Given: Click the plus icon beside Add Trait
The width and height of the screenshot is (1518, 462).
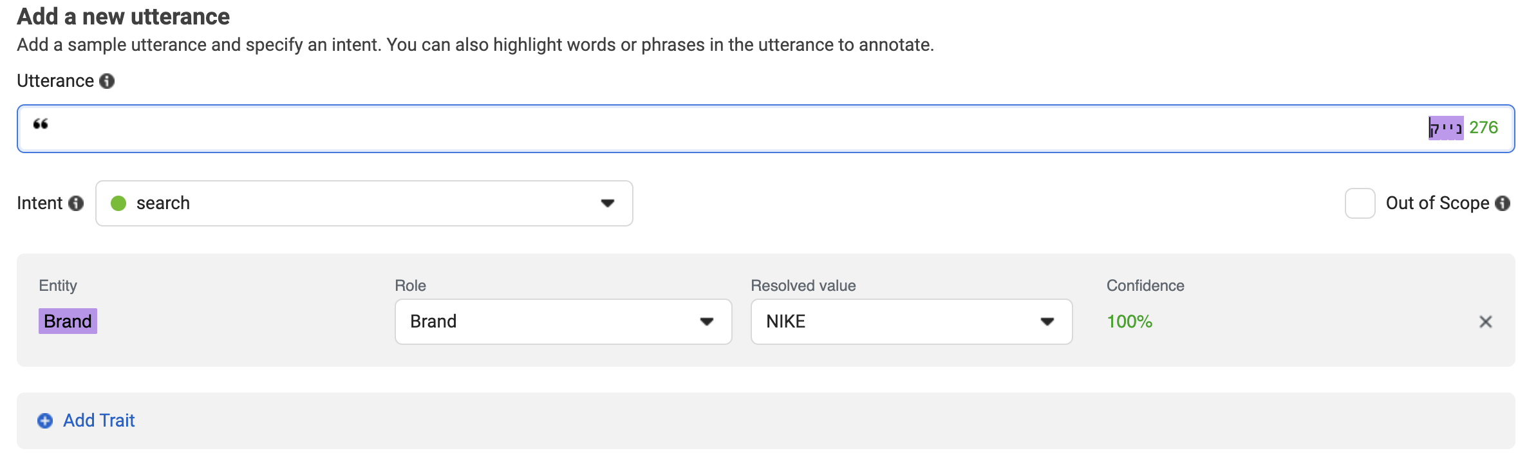Looking at the screenshot, I should [44, 420].
